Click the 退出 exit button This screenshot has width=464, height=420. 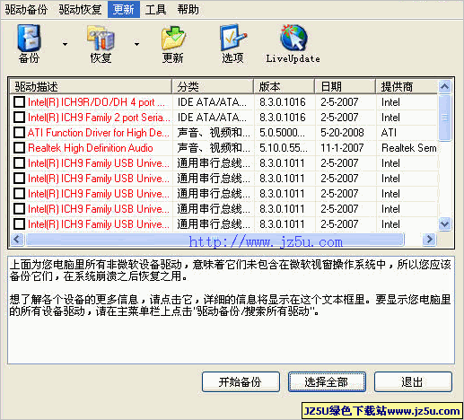click(413, 382)
